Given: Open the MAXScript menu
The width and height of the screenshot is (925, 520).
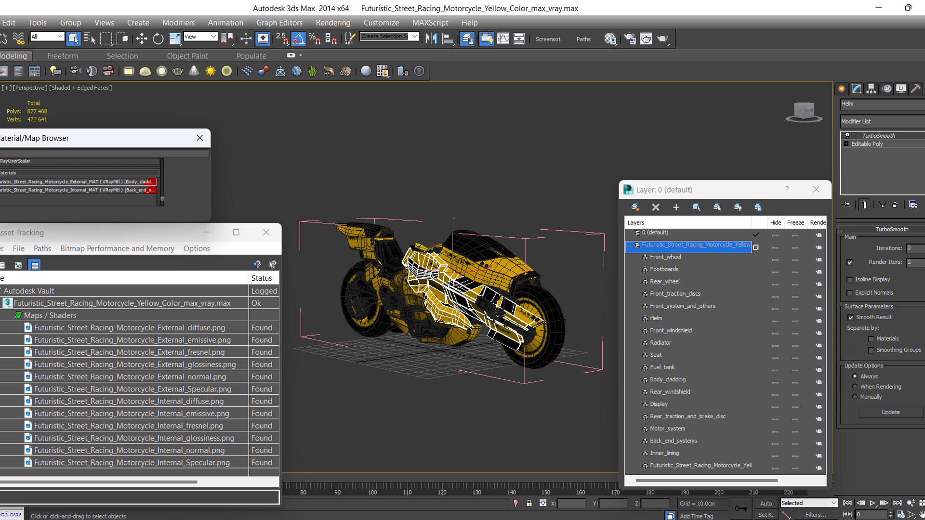Looking at the screenshot, I should (430, 23).
